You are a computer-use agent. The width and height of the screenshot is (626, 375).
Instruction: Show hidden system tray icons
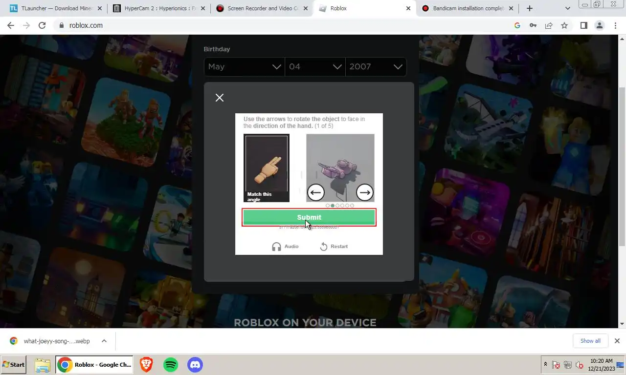coord(545,364)
